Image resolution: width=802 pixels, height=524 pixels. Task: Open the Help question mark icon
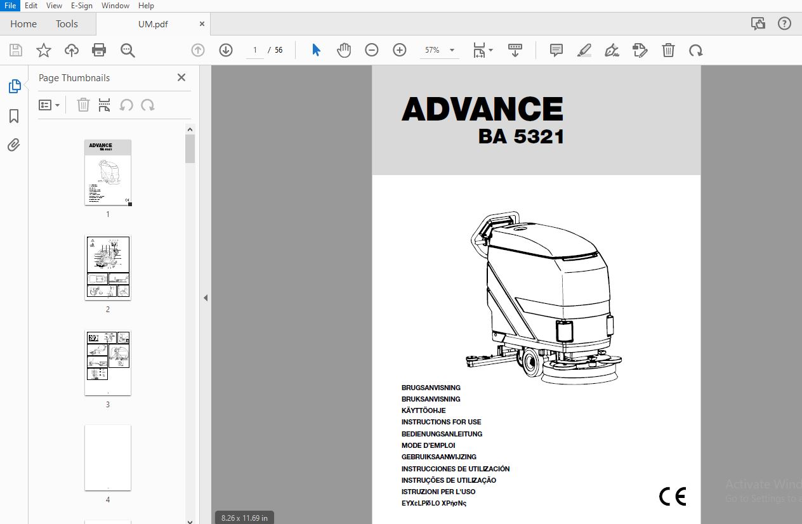point(785,23)
